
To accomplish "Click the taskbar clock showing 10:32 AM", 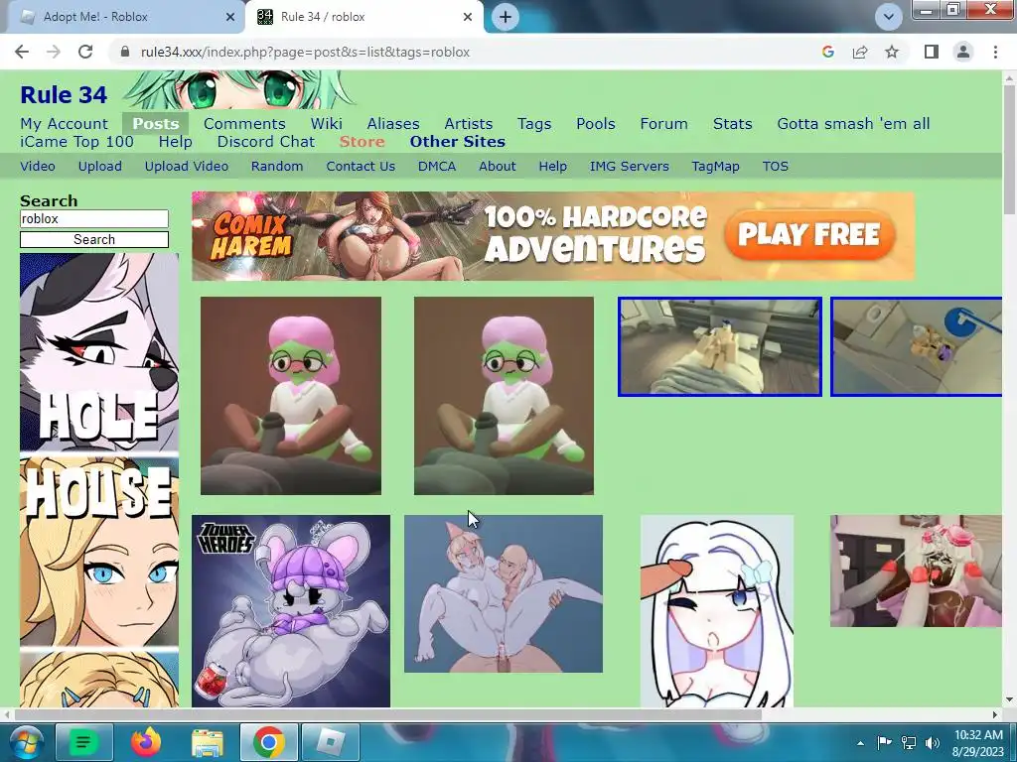I will click(x=978, y=742).
